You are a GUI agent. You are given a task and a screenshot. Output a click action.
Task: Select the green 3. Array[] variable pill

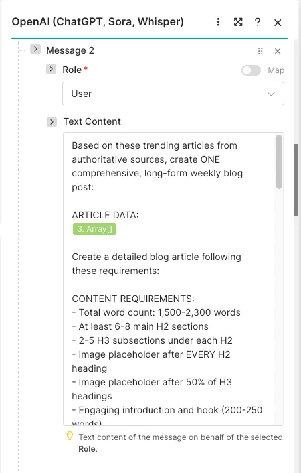(x=94, y=229)
